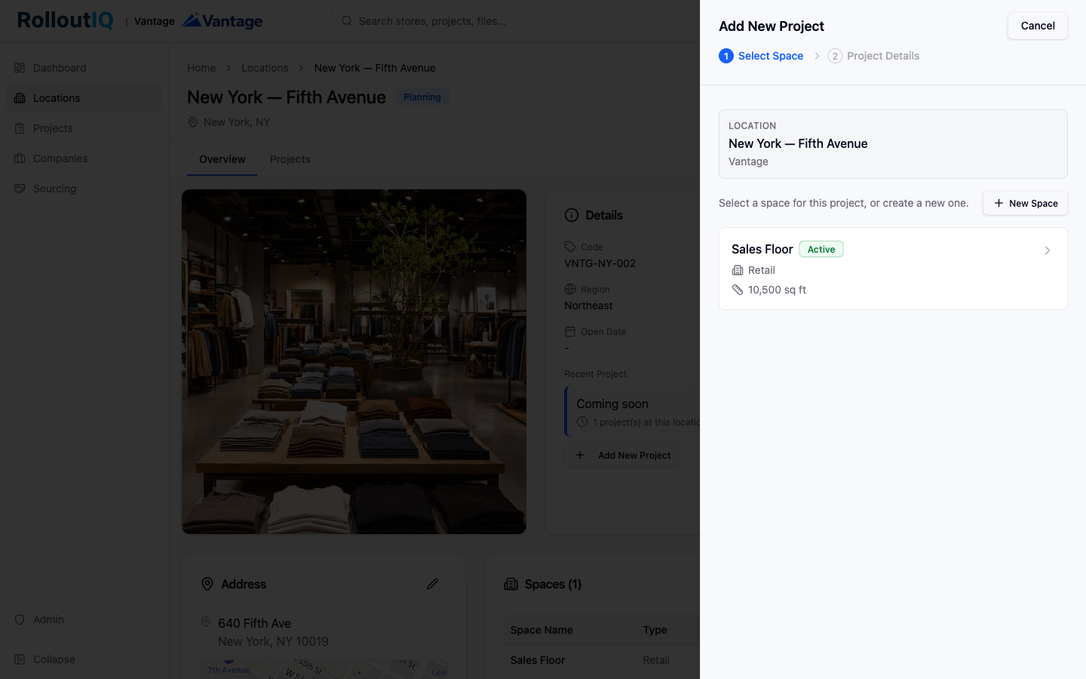Click breadcrumb chevron after Home
1086x679 pixels.
pos(229,68)
